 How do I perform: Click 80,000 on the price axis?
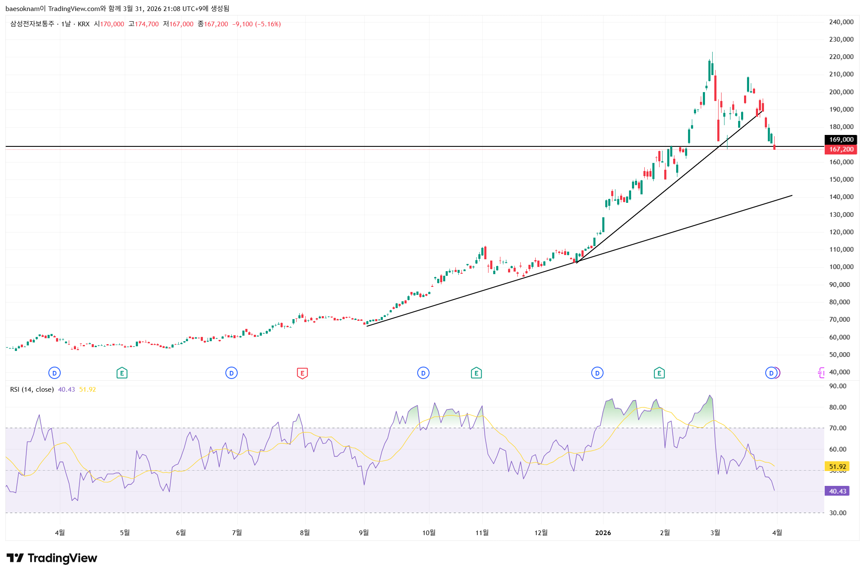tap(840, 302)
